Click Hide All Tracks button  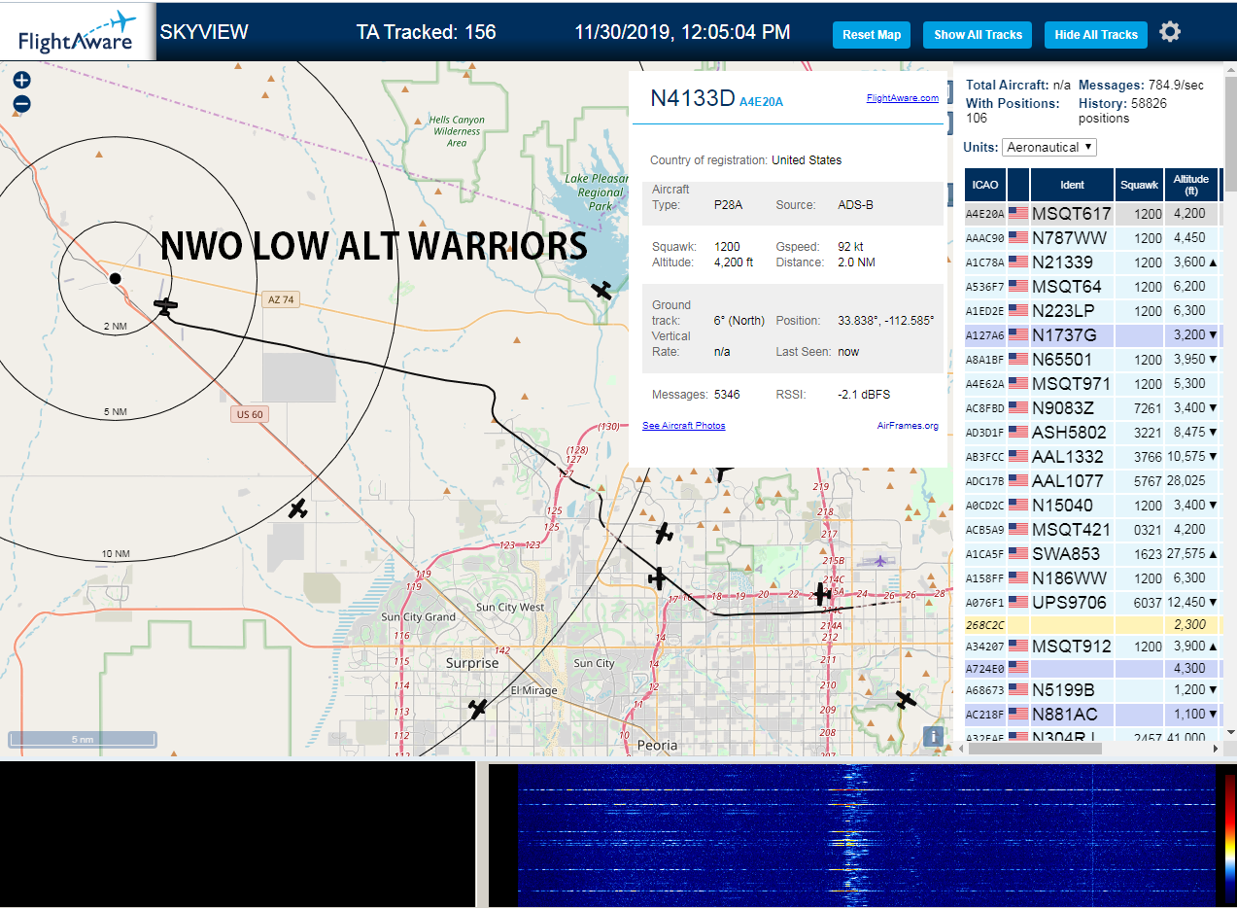1096,35
